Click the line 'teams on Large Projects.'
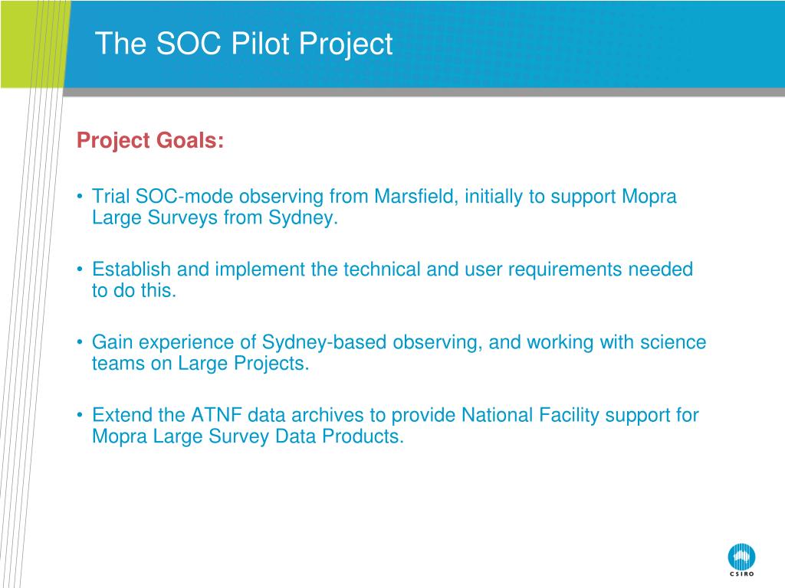This screenshot has height=588, width=785. (201, 364)
